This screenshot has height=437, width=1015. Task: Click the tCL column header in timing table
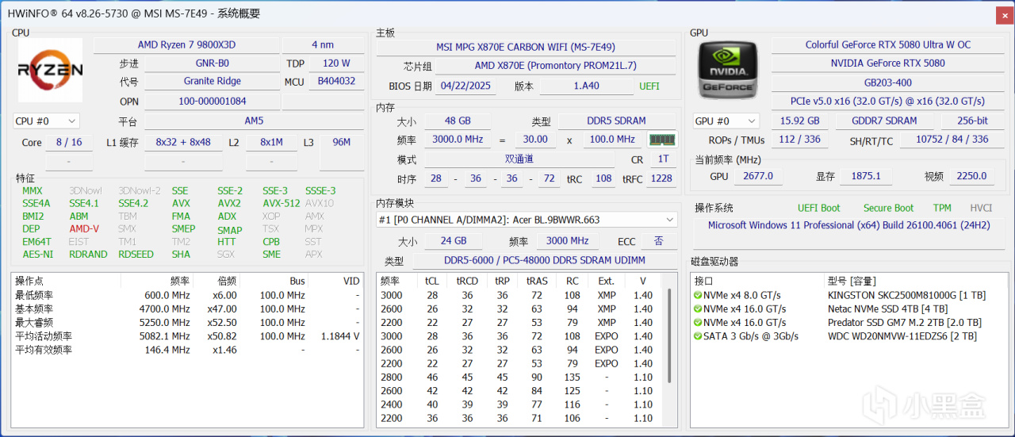432,281
